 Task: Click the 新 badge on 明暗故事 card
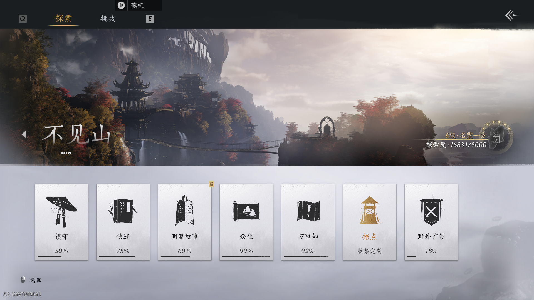click(211, 184)
